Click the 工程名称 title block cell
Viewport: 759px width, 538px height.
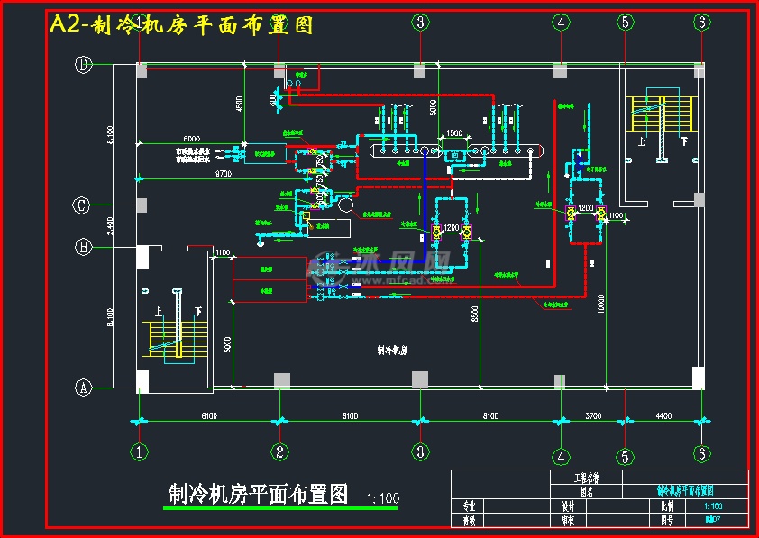coord(587,478)
